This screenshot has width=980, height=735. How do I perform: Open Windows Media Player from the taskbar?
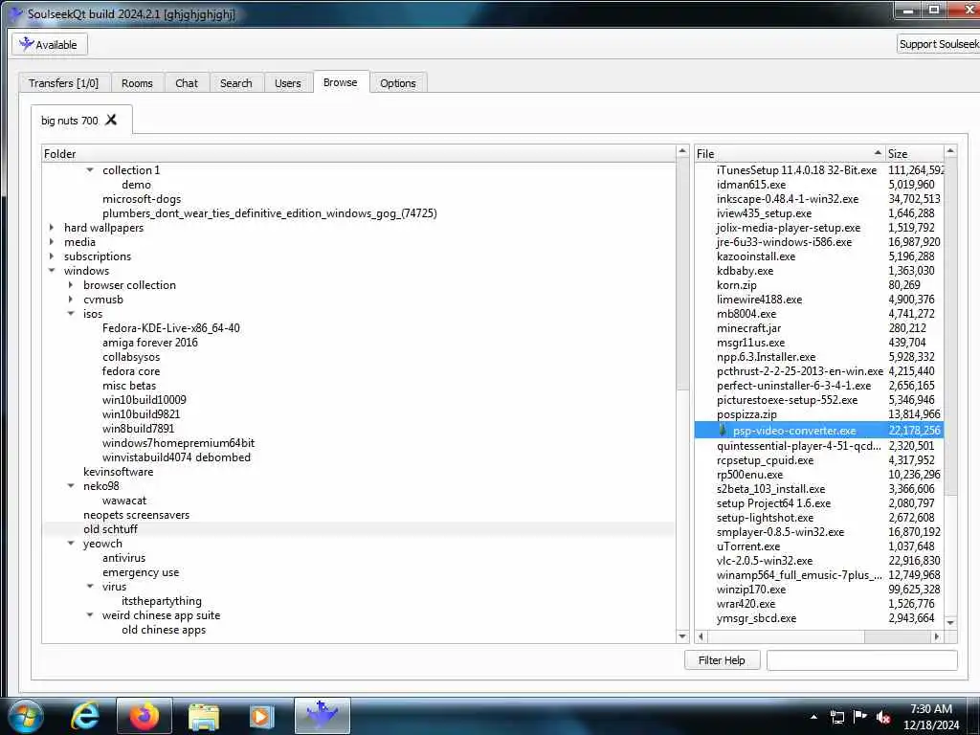(261, 716)
